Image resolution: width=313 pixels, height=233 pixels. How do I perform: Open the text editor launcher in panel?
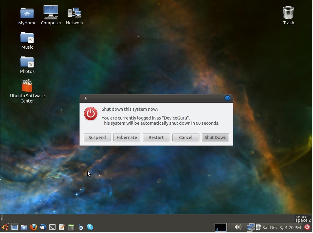point(62,227)
